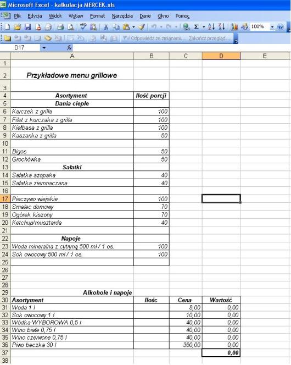
Task: Click the Name Box showing D17
Action: pos(20,48)
